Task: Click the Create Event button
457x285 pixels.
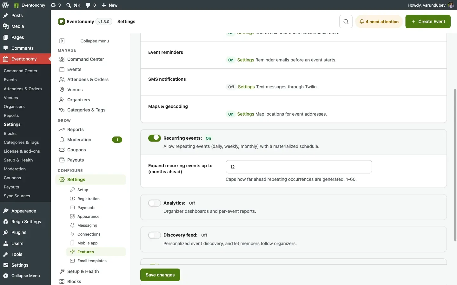Action: [428, 22]
